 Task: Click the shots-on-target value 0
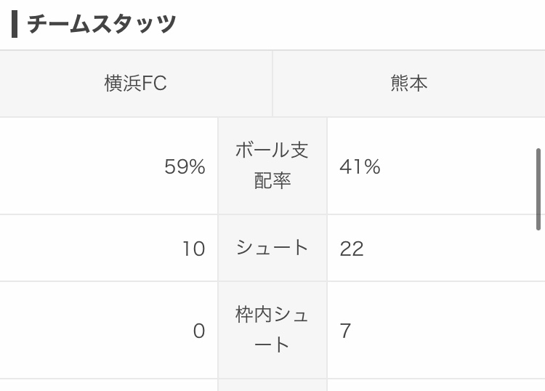pyautogui.click(x=199, y=331)
